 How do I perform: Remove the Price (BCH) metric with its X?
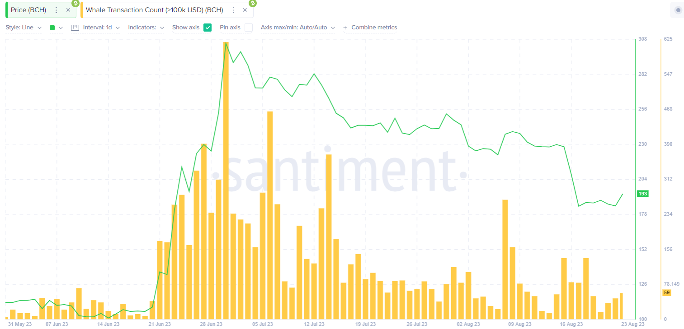pos(68,10)
